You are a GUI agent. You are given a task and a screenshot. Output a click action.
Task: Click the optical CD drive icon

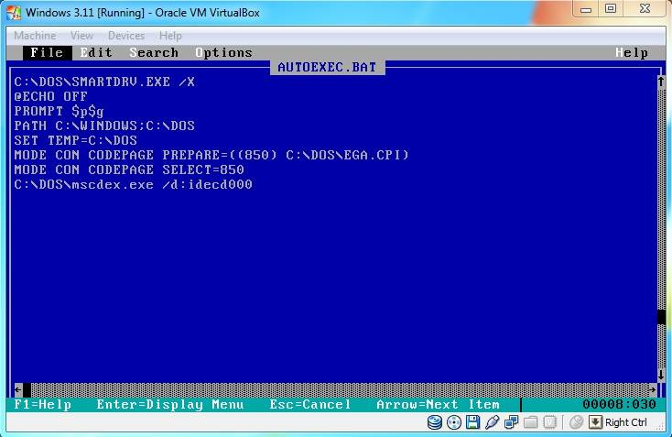pyautogui.click(x=454, y=422)
